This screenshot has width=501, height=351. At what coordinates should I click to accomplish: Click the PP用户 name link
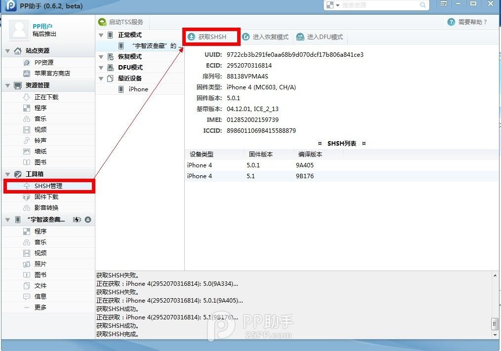pos(42,26)
